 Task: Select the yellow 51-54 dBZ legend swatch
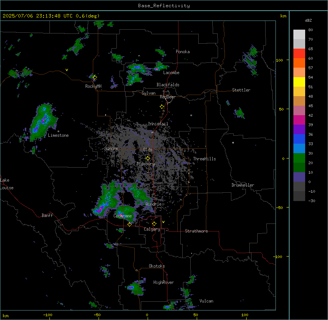click(299, 82)
